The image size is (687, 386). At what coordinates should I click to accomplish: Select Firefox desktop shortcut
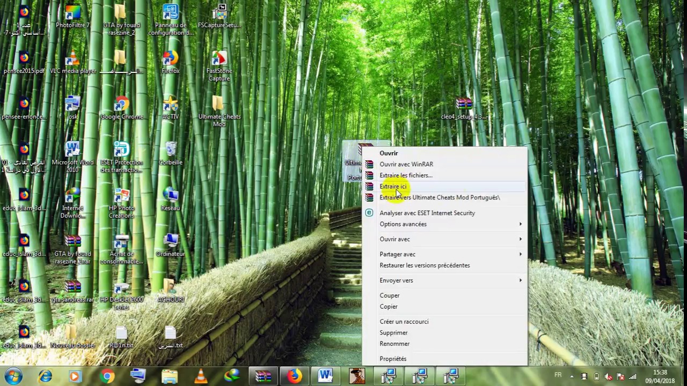171,63
